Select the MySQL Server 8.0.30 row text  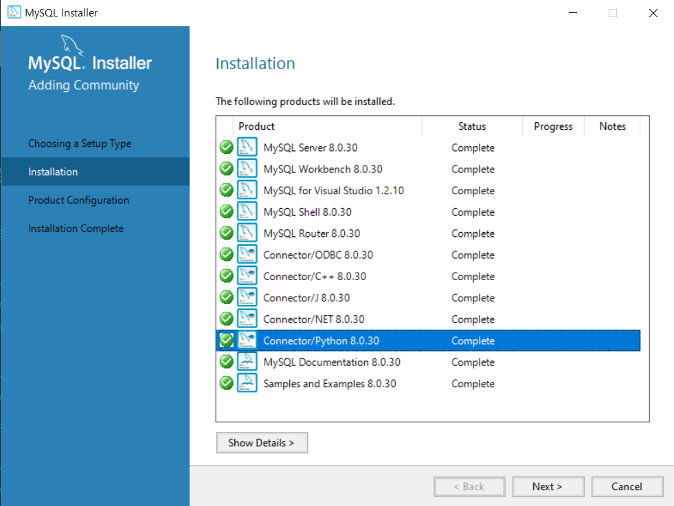[x=311, y=148]
